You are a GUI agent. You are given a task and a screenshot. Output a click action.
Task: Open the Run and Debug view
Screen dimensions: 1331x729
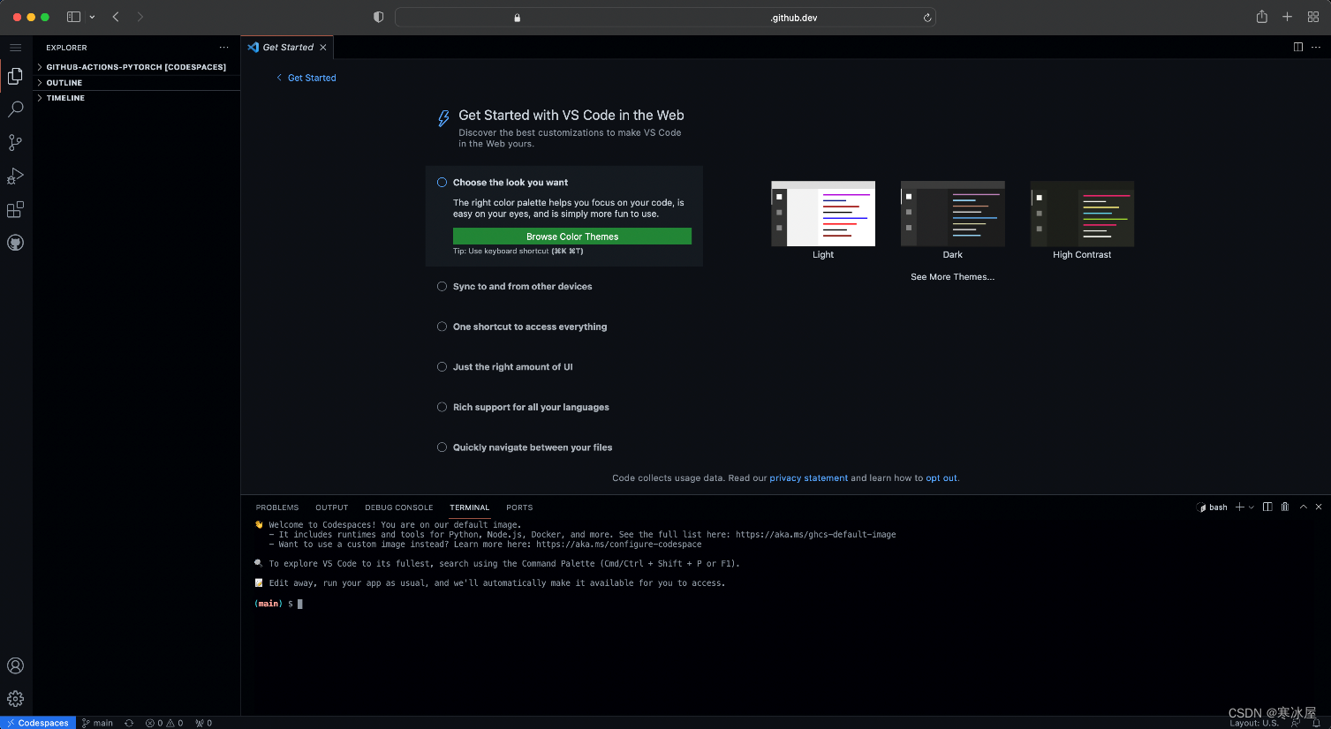pyautogui.click(x=15, y=176)
